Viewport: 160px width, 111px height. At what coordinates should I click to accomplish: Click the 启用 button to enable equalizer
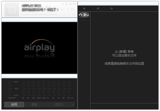point(14,104)
